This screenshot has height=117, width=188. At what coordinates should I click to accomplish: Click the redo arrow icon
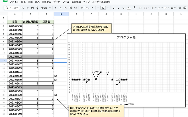point(27,8)
